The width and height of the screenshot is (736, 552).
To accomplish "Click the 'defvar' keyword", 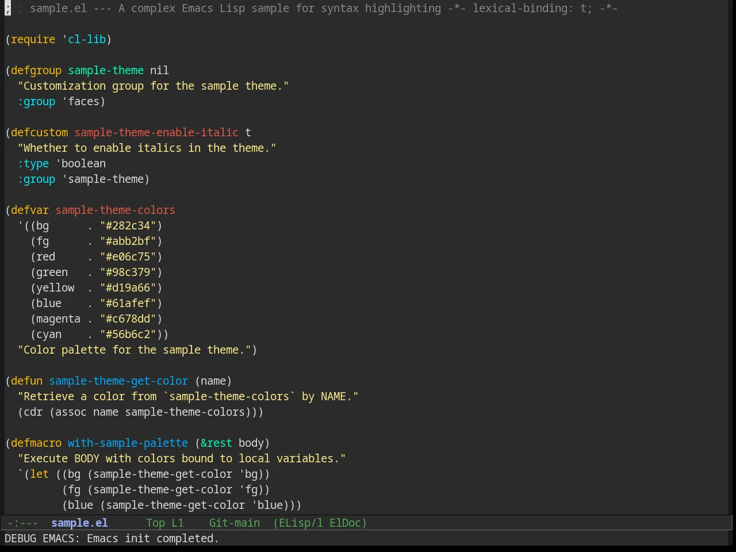I will (x=30, y=210).
